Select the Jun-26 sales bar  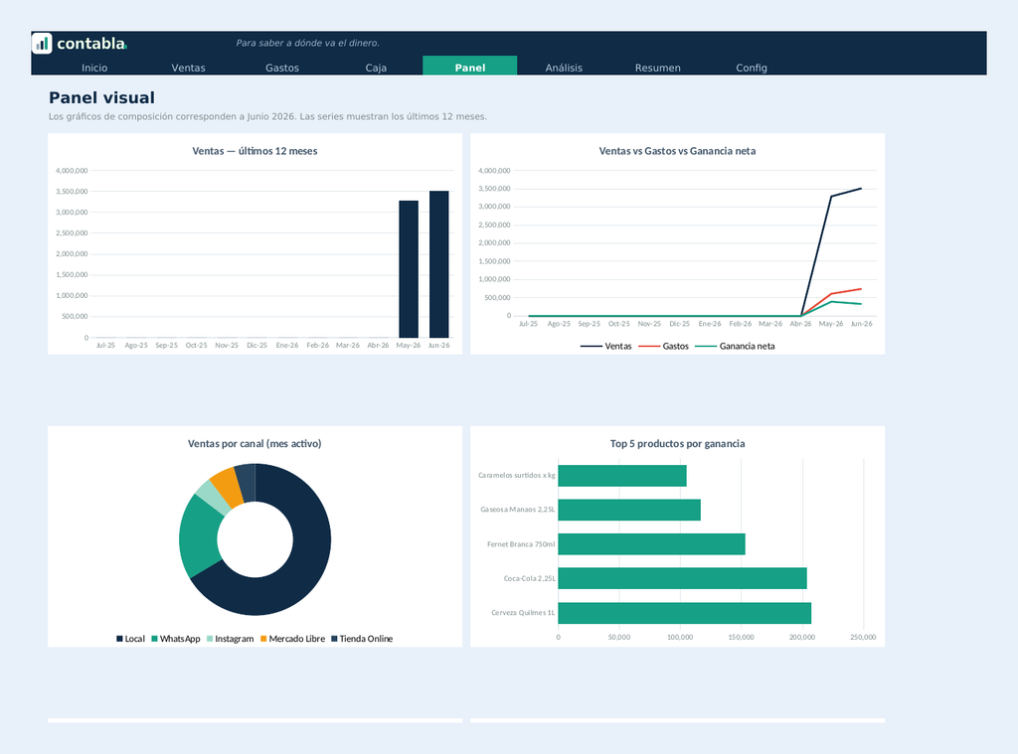(x=438, y=264)
